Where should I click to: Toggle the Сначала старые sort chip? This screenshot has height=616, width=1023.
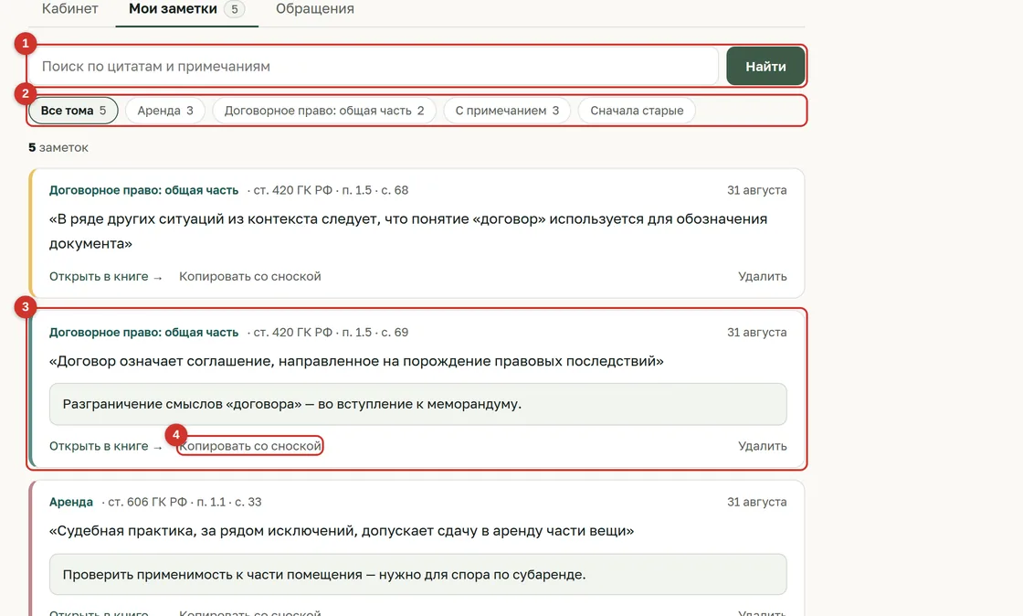[637, 111]
